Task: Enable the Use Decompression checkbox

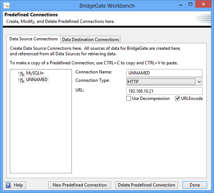Action: [128, 99]
